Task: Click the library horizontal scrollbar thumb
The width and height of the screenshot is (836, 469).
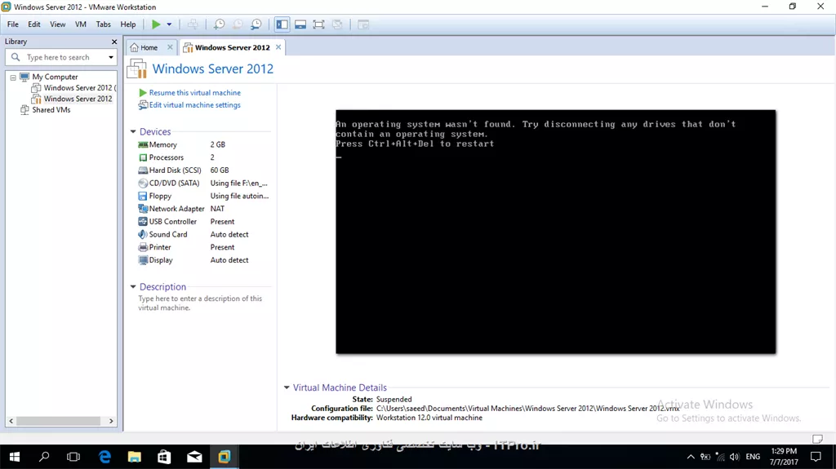Action: pos(59,421)
